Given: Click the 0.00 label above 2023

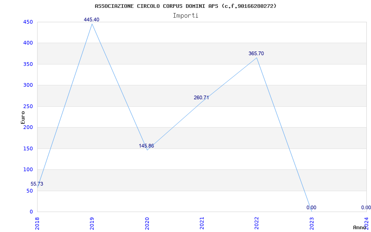Looking at the screenshot, I should tap(311, 207).
